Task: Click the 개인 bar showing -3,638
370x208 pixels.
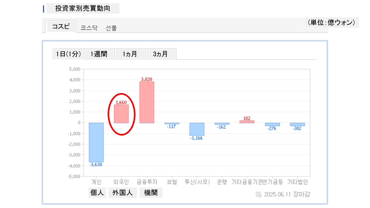Action: click(96, 142)
